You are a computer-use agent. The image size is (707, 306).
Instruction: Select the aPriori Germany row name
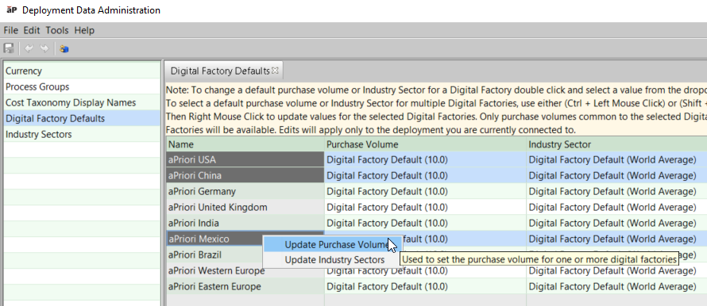(245, 191)
